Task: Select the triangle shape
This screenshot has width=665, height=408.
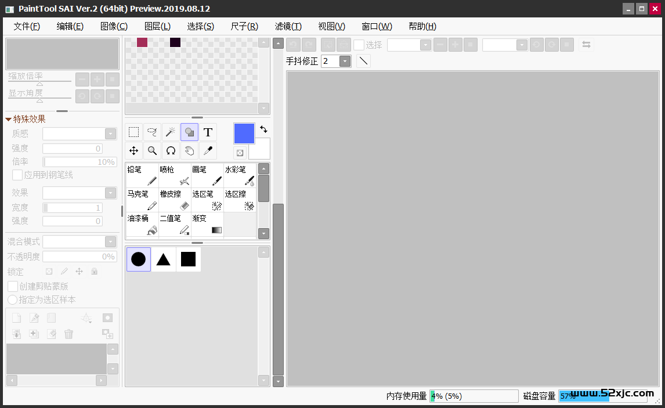Action: point(164,259)
